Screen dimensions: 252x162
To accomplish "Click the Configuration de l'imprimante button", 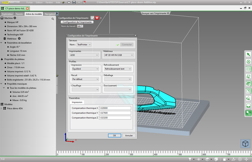I will coord(77,22).
